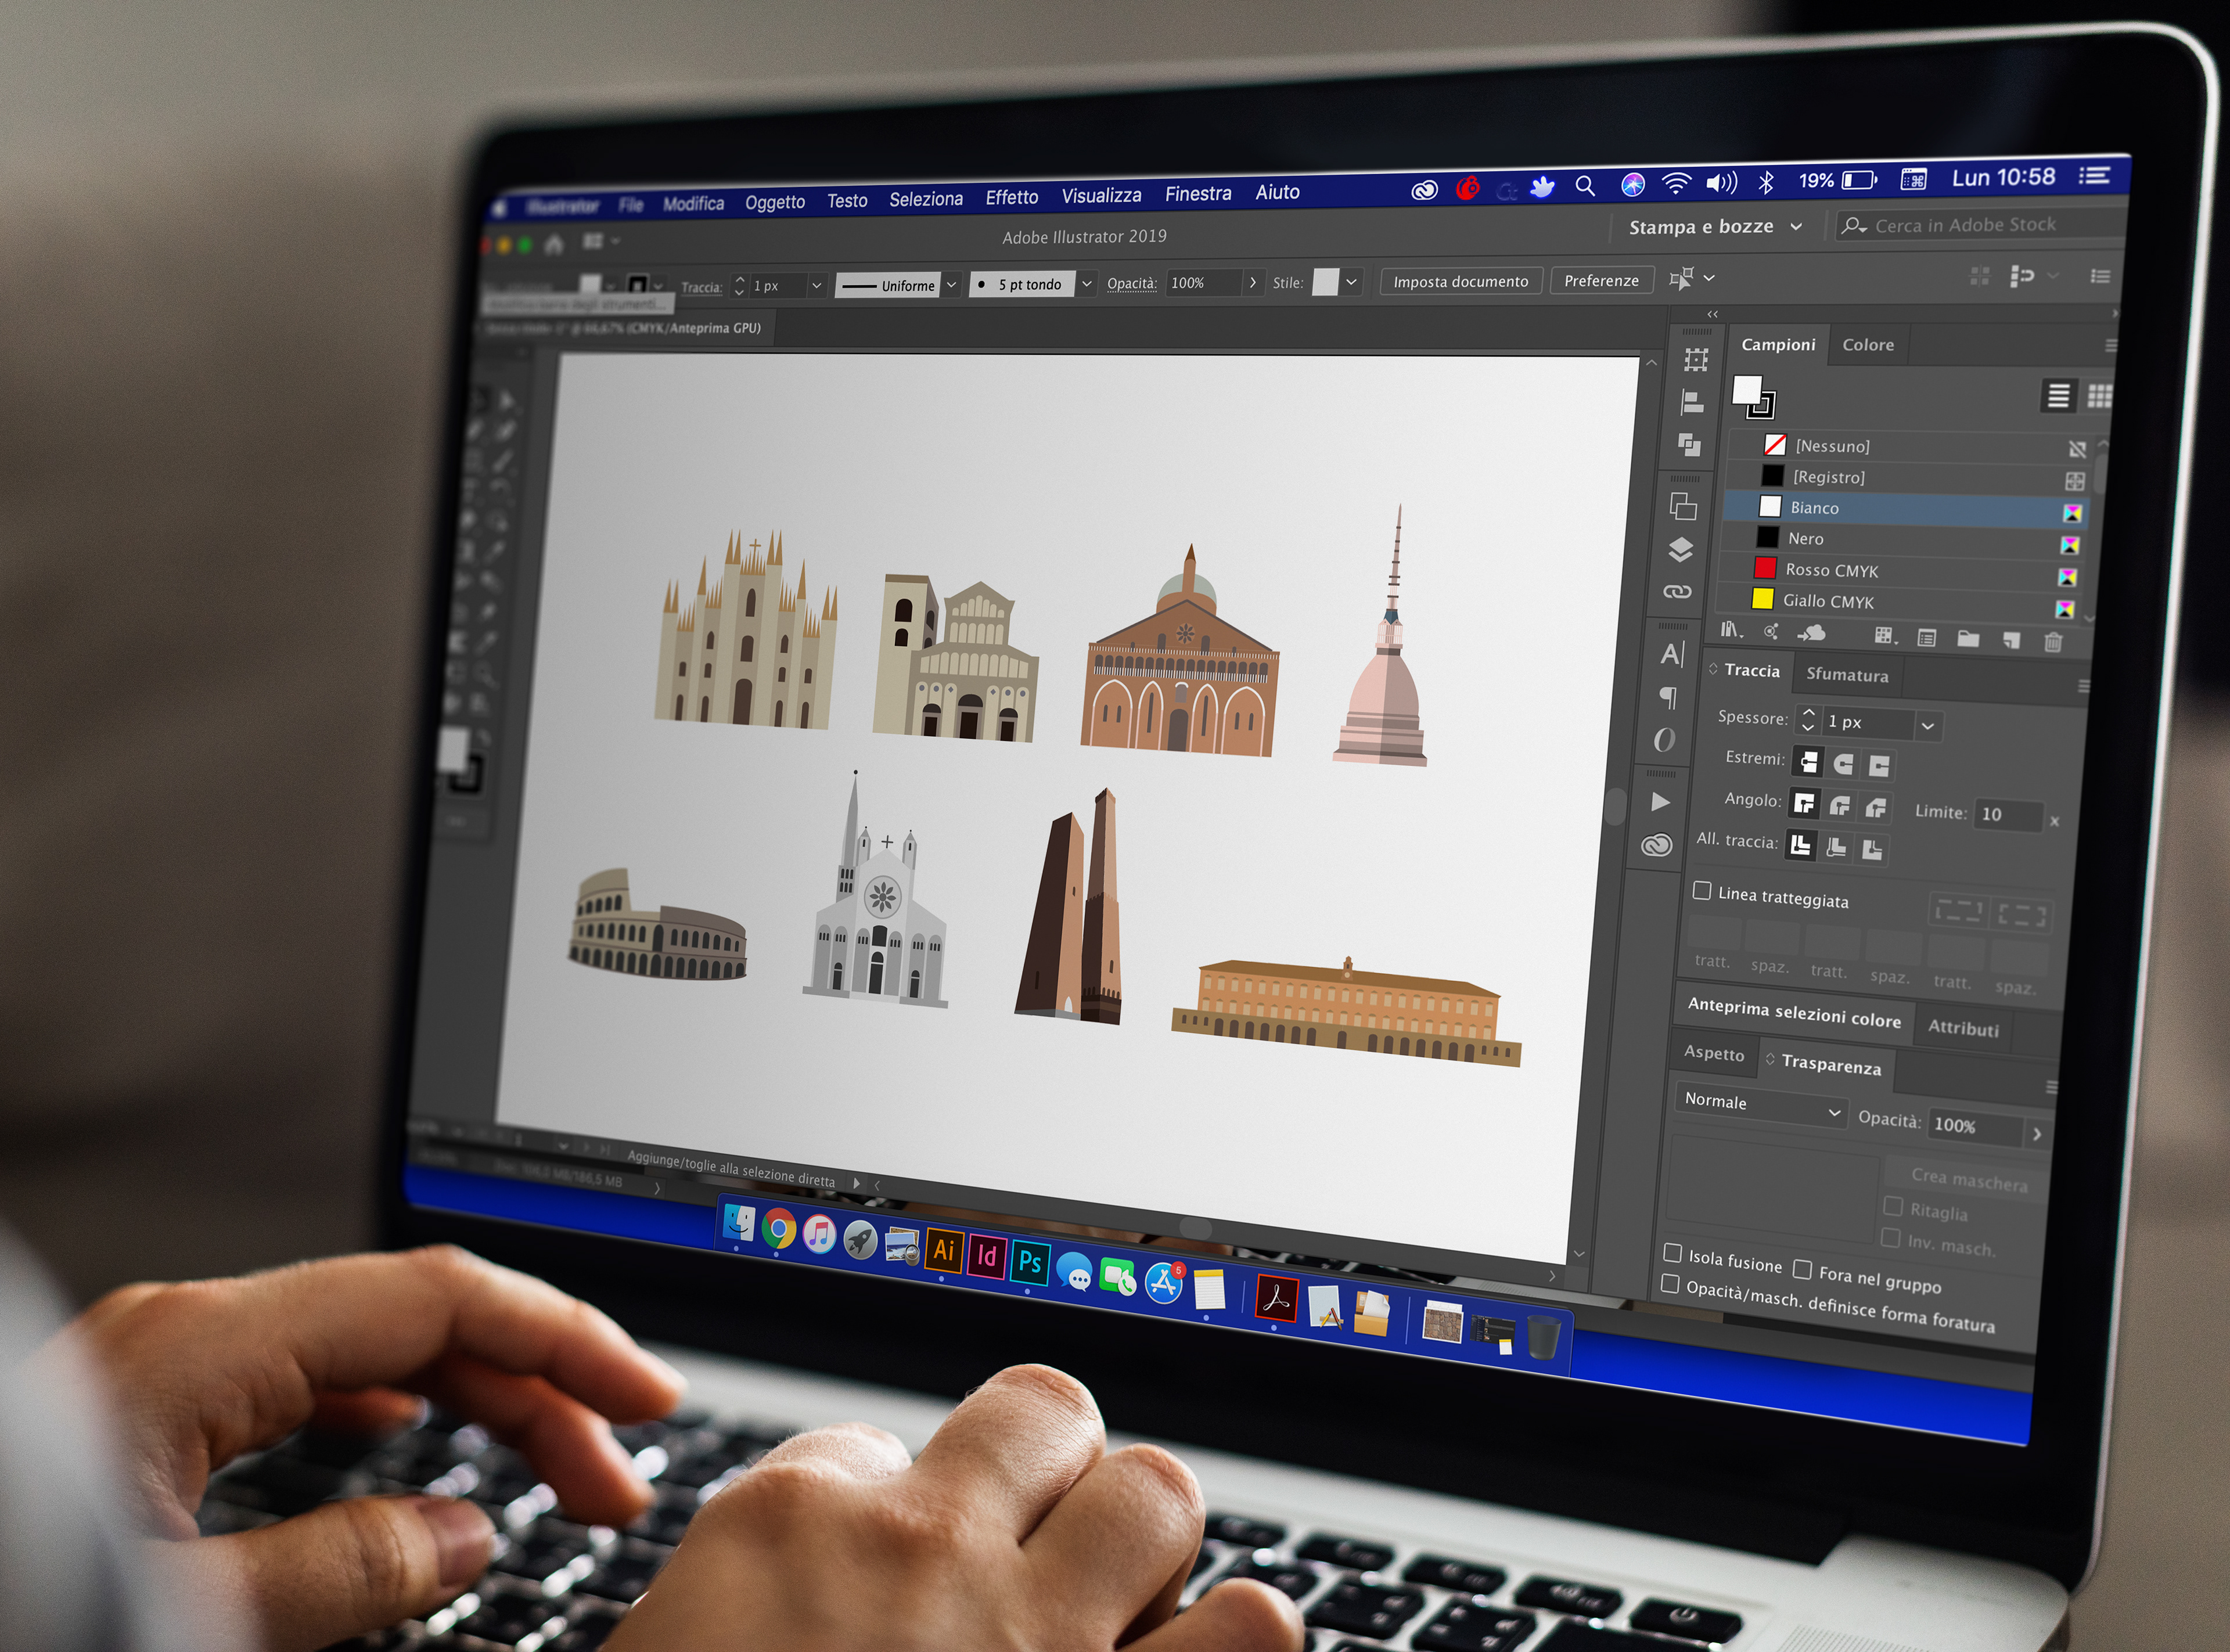Image resolution: width=2230 pixels, height=1652 pixels.
Task: Click the Imposta documento button
Action: tap(1461, 281)
